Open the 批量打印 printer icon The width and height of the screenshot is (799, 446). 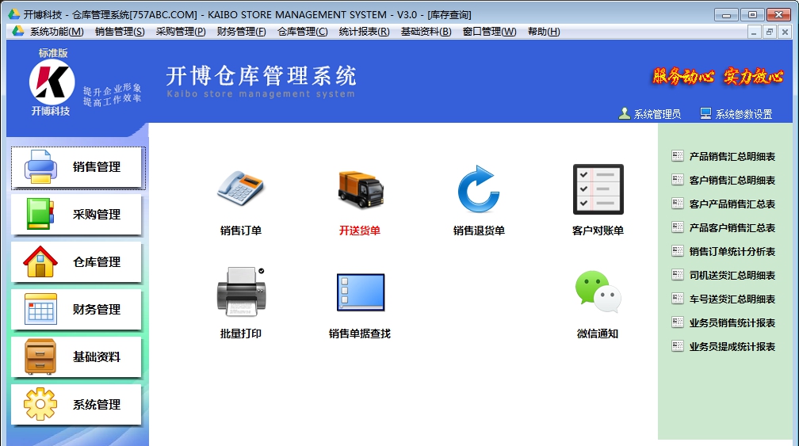point(241,292)
